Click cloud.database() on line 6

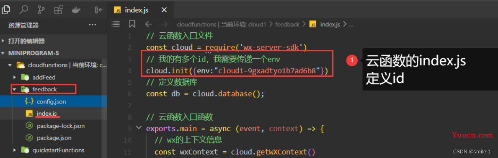(227, 94)
